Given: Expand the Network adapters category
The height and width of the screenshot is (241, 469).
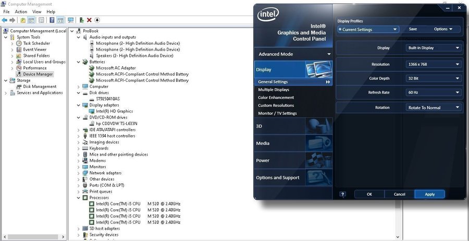Looking at the screenshot, I should [x=78, y=173].
